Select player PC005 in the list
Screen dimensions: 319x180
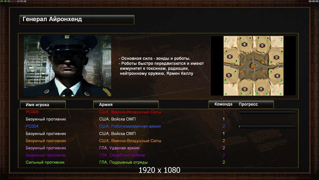32,112
